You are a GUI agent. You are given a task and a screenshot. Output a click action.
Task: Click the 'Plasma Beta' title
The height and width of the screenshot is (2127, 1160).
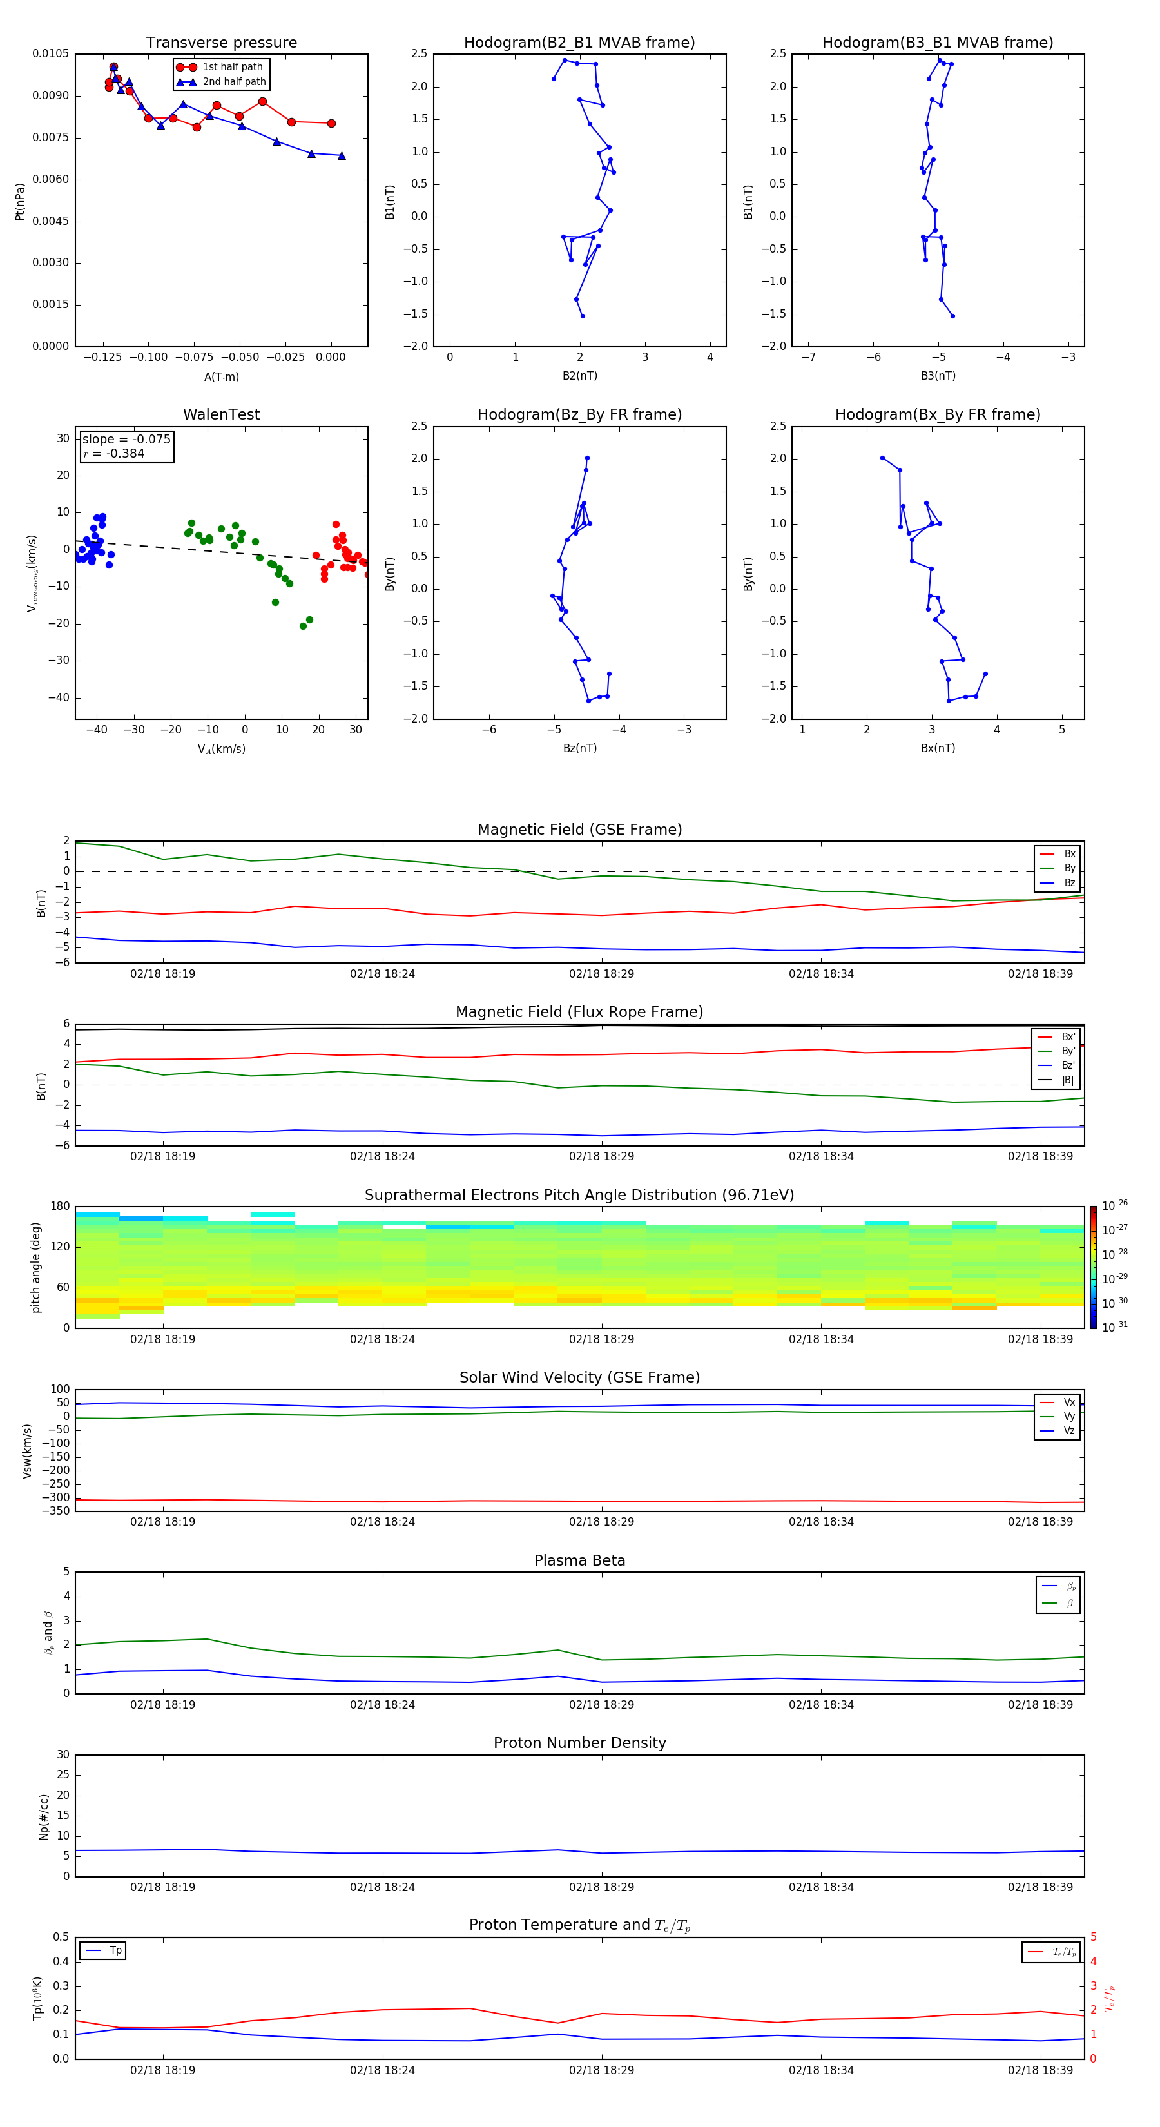(x=579, y=1561)
